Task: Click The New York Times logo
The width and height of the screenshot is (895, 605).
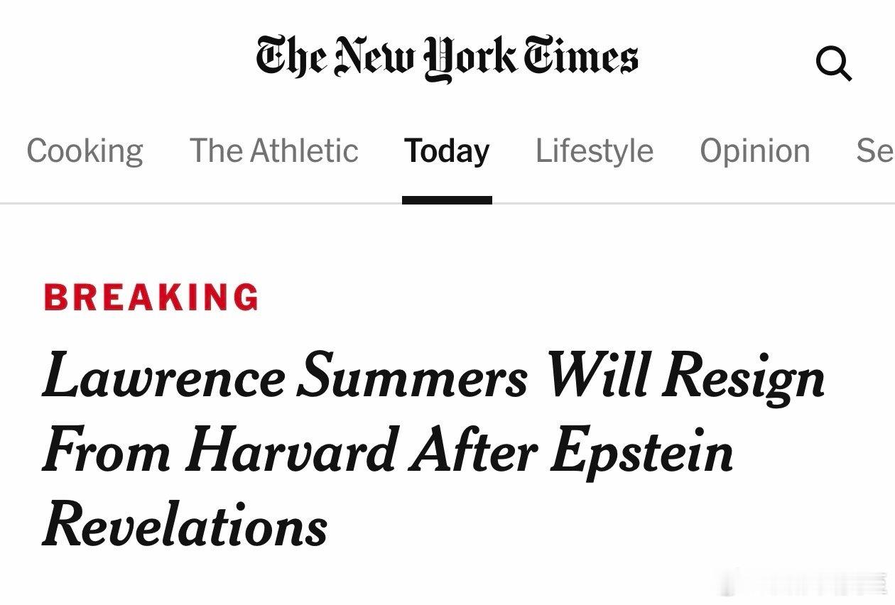Action: (x=447, y=57)
